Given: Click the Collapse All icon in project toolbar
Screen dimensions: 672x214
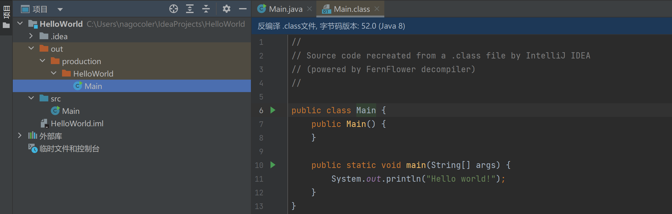Looking at the screenshot, I should [206, 9].
